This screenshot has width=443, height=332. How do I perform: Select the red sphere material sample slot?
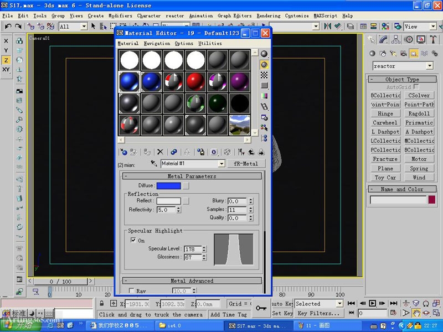click(x=195, y=81)
